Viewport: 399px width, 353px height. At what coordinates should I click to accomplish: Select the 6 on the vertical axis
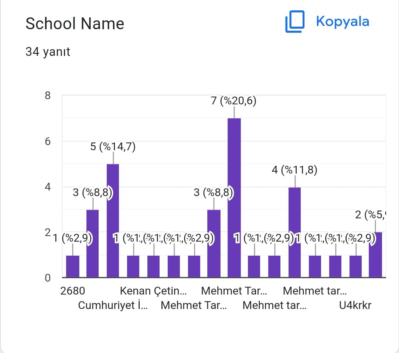pos(47,141)
